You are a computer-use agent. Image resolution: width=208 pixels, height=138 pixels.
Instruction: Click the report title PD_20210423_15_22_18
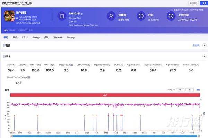(x=17, y=3)
